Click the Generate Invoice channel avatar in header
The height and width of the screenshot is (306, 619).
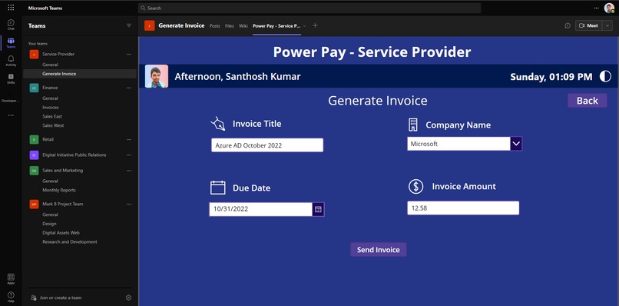149,25
